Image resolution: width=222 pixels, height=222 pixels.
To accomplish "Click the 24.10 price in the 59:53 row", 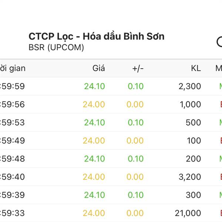I will click(94, 122).
